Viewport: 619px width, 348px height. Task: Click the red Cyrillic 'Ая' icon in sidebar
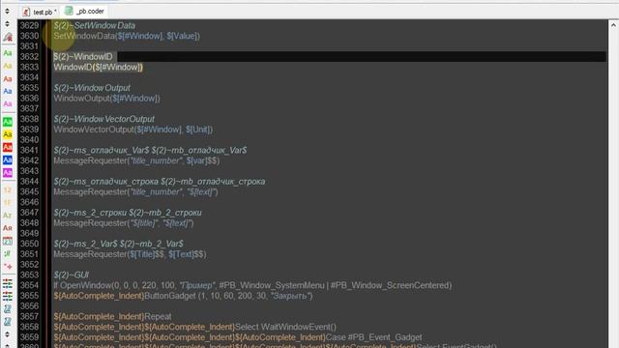point(8,228)
